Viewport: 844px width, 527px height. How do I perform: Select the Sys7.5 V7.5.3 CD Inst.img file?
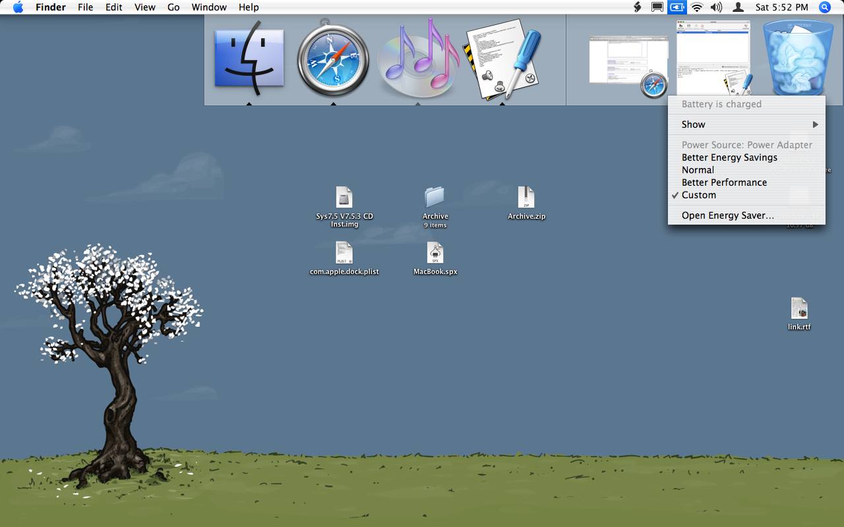coord(344,208)
